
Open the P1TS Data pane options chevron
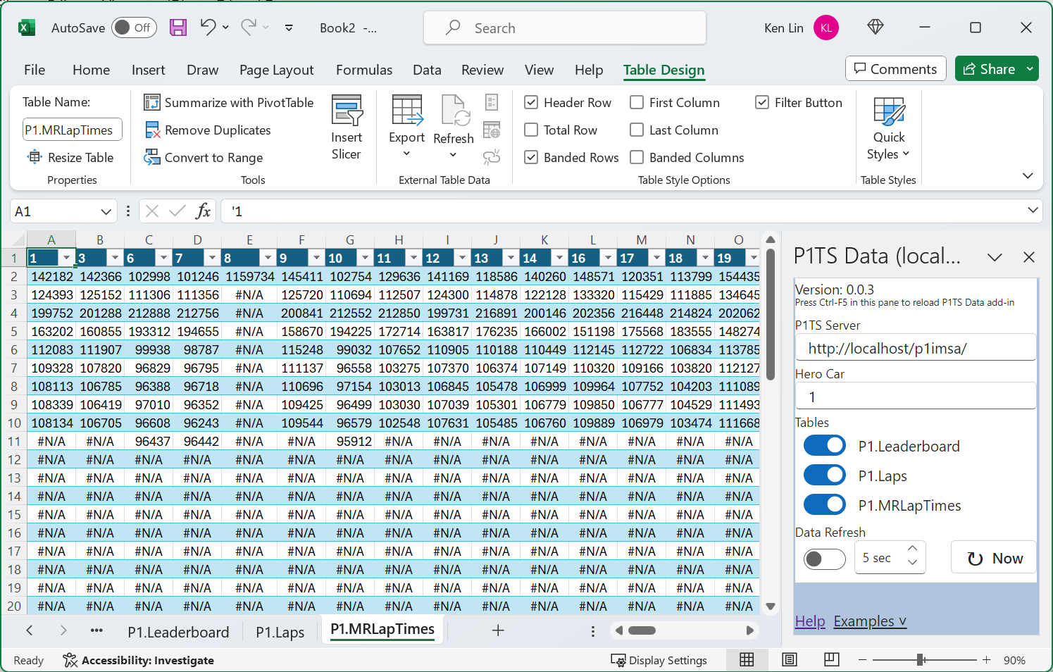(x=995, y=257)
